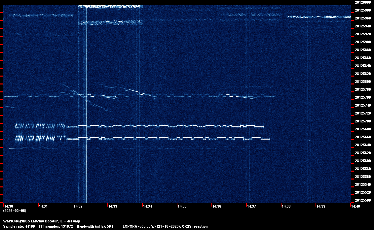Screen dimensions: 374x230
Task: Click the 14:30 start time label
Action: [9, 207]
